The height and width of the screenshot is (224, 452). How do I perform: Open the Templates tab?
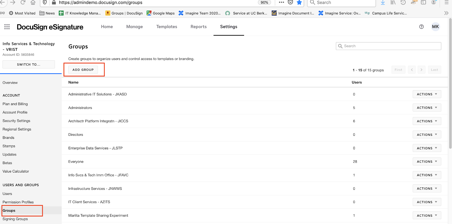167,27
